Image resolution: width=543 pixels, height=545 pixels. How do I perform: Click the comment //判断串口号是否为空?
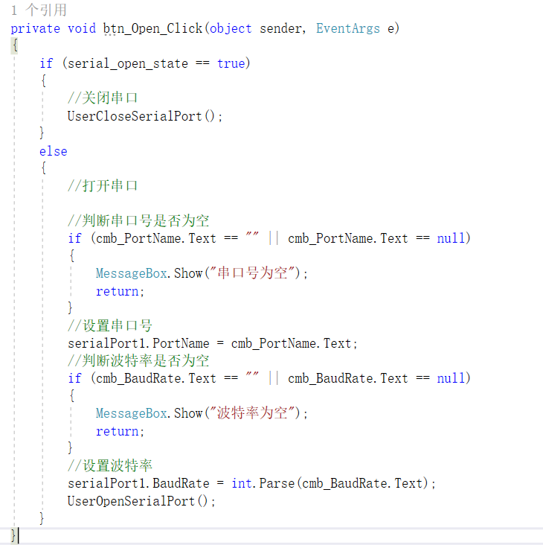pos(138,221)
